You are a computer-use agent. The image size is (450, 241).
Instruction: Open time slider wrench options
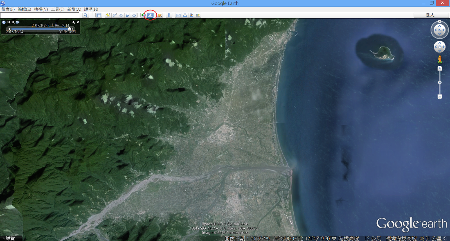point(74,22)
